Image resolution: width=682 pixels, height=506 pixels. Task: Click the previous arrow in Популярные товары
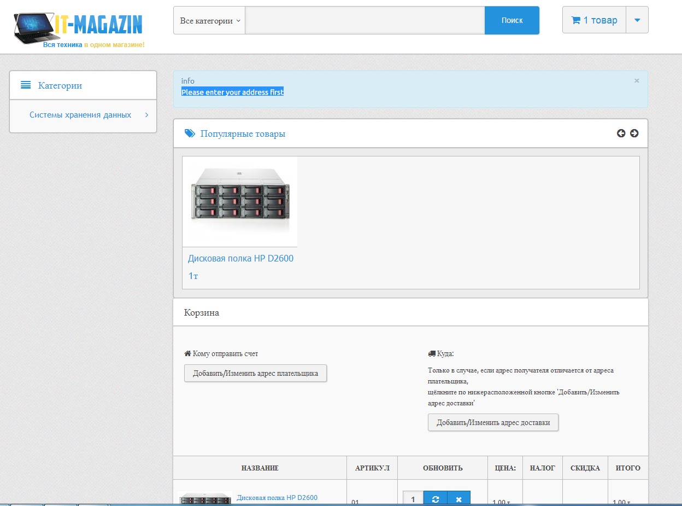pos(621,133)
